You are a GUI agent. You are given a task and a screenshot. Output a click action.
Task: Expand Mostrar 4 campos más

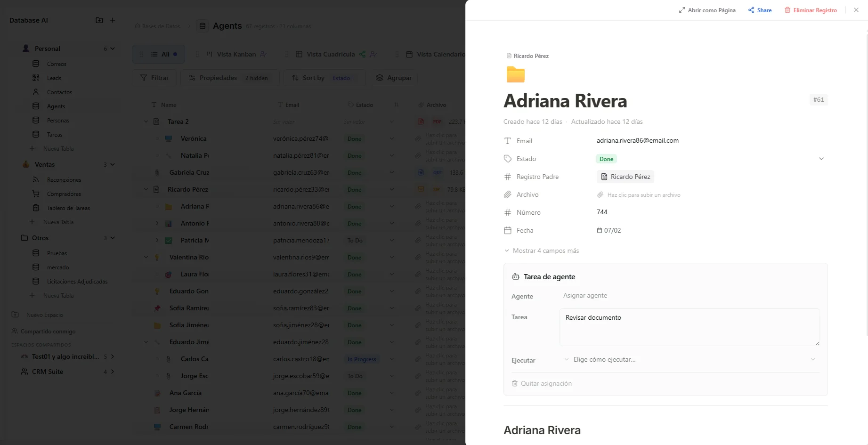pos(542,251)
